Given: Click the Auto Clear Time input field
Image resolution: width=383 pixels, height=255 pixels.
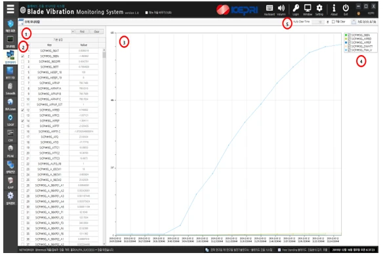Looking at the screenshot, I should coord(318,22).
